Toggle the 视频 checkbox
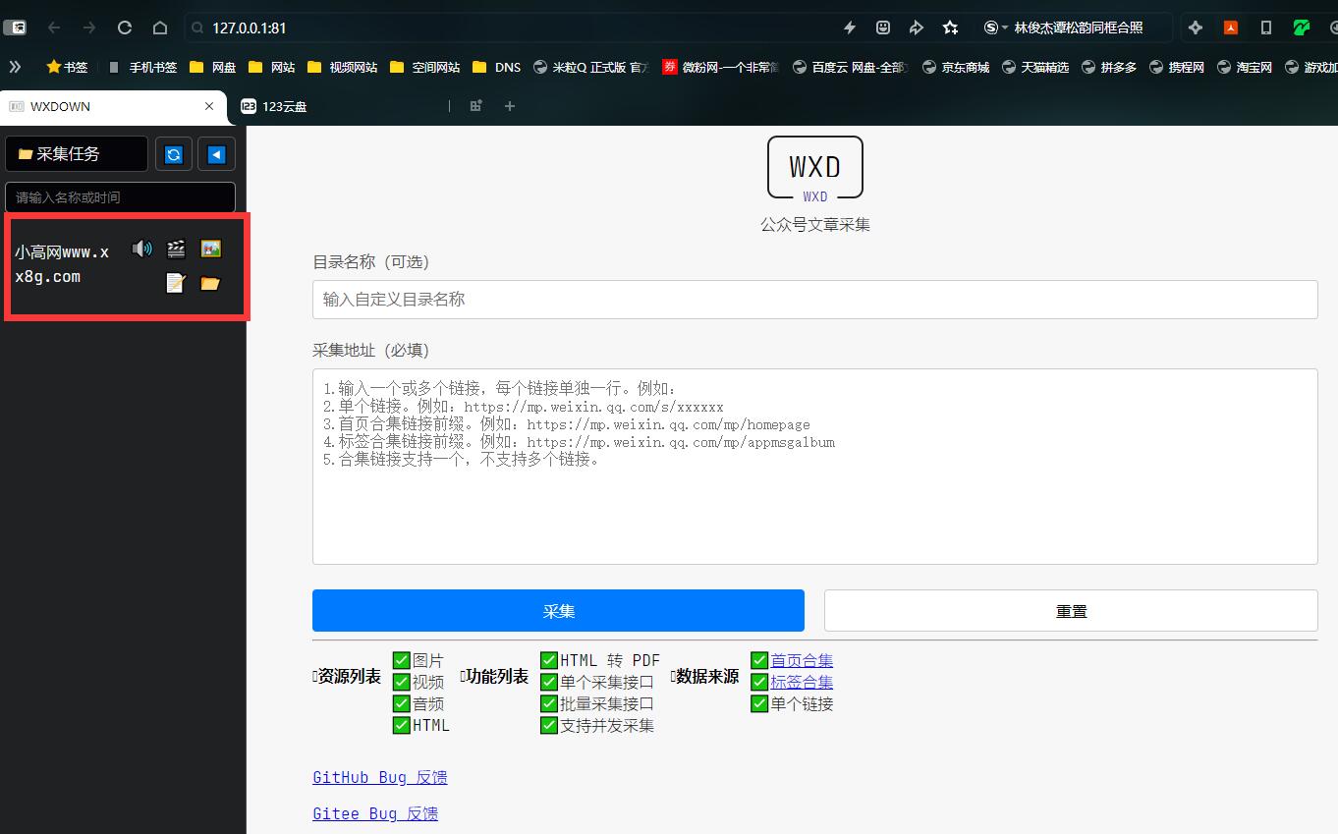This screenshot has width=1338, height=834. [x=401, y=682]
